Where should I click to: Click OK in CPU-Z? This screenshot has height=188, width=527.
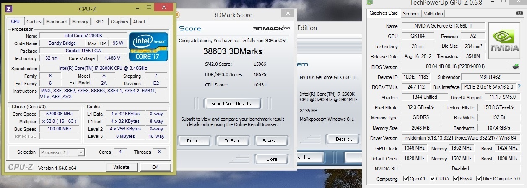coord(155,167)
